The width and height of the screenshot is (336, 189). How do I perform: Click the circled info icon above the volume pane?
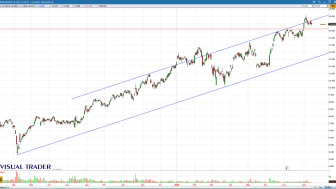pos(286,168)
